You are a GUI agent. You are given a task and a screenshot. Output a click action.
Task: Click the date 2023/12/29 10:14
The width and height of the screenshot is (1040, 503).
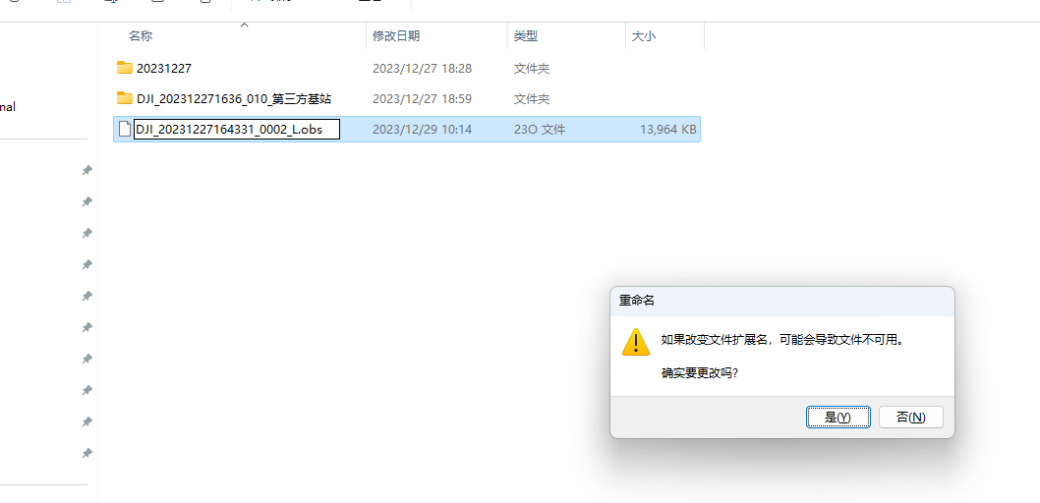pyautogui.click(x=422, y=130)
